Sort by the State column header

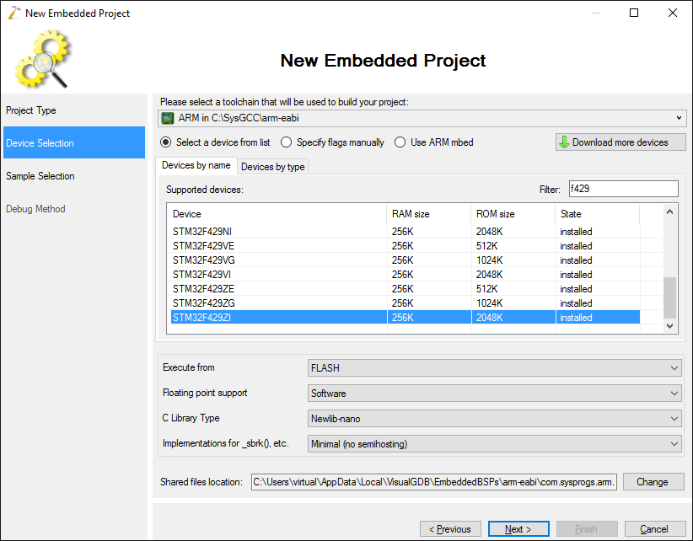598,214
